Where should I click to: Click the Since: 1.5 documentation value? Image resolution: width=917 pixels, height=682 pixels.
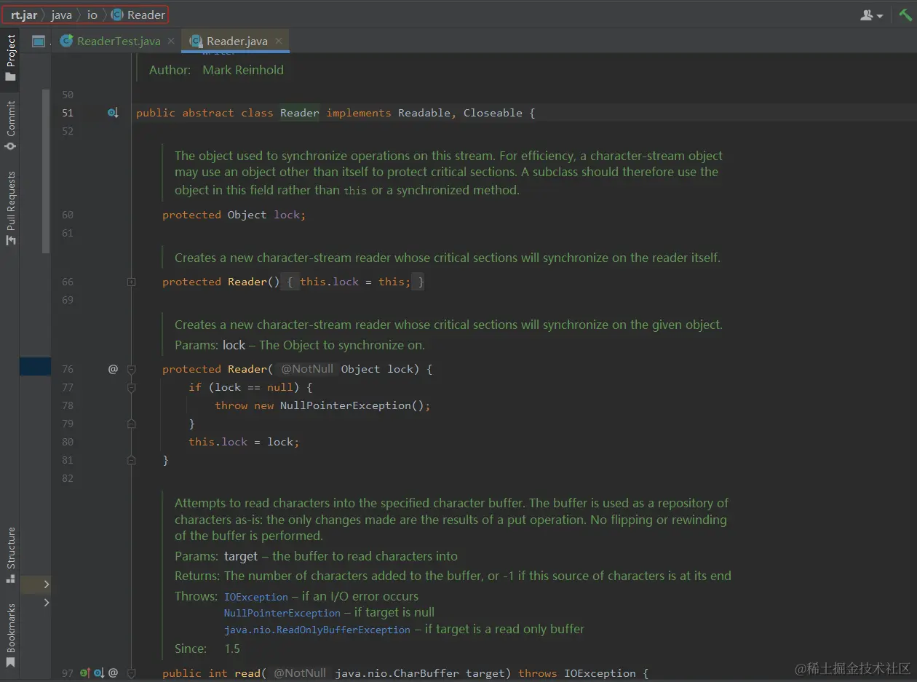click(x=232, y=649)
